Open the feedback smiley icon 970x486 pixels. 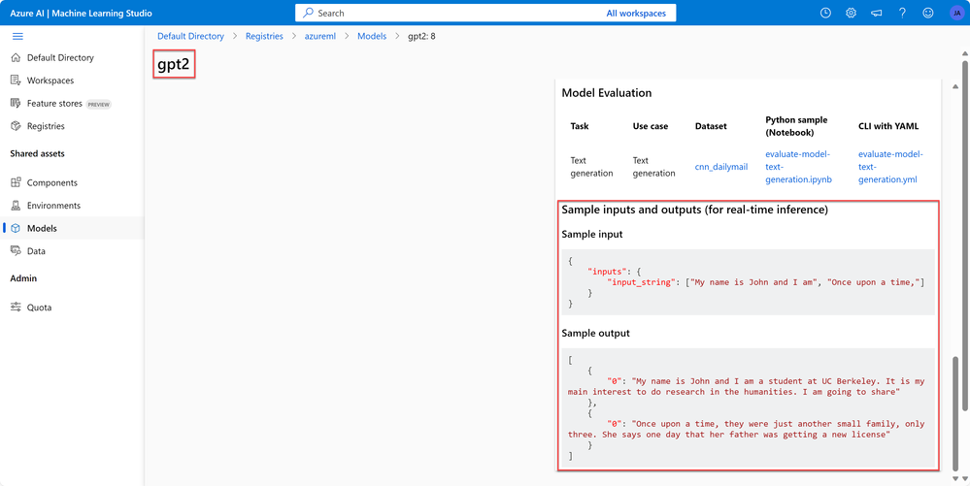(x=927, y=13)
